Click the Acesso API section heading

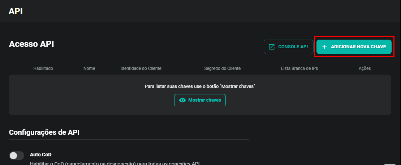coord(31,44)
